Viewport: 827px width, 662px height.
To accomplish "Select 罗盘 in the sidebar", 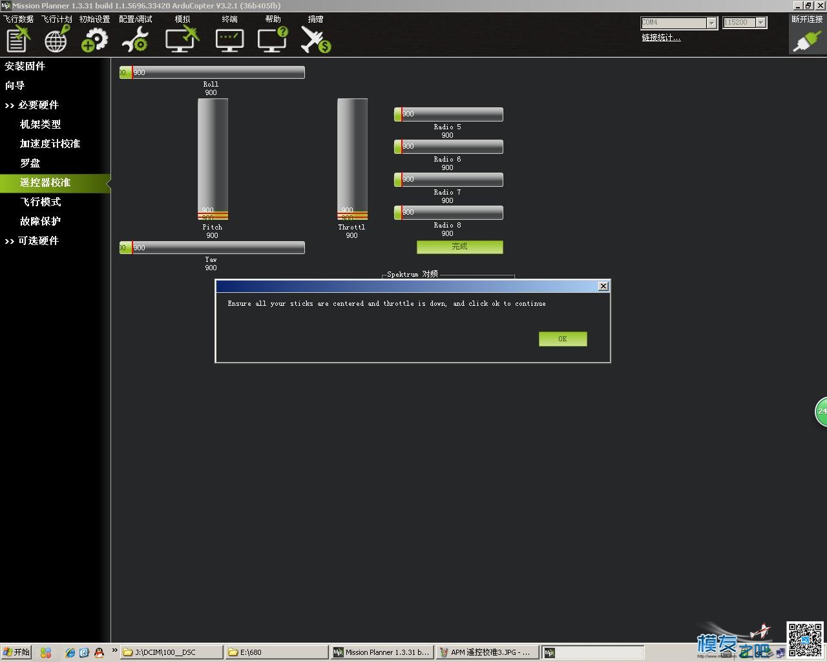I will [x=30, y=163].
